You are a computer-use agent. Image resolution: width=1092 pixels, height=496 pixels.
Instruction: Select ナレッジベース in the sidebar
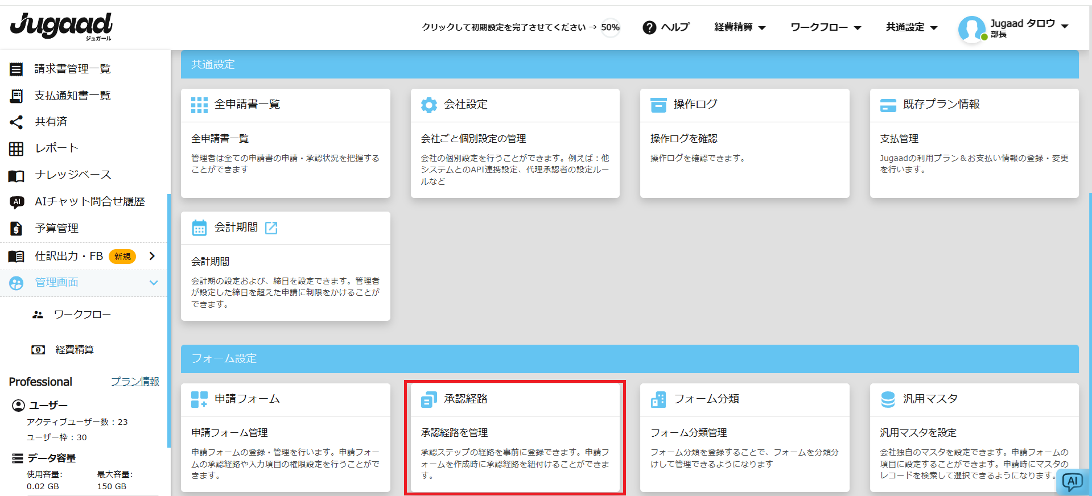pos(73,175)
